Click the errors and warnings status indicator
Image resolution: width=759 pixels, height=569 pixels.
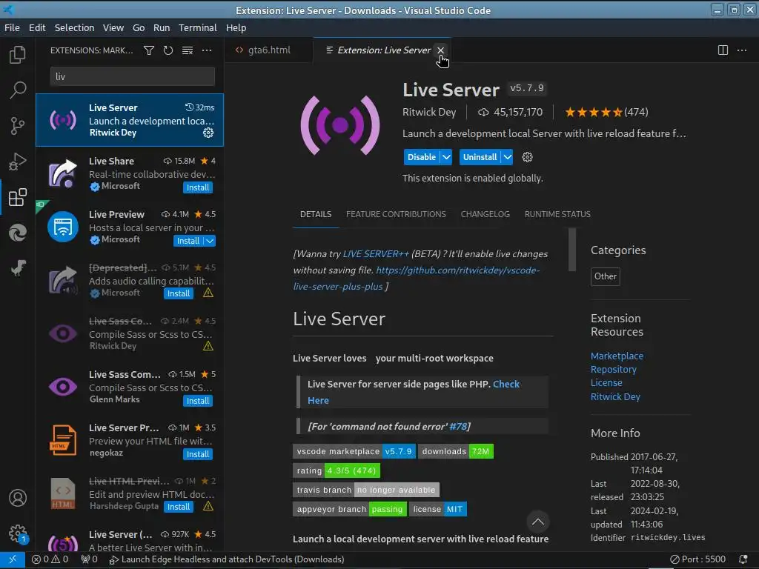[50, 559]
